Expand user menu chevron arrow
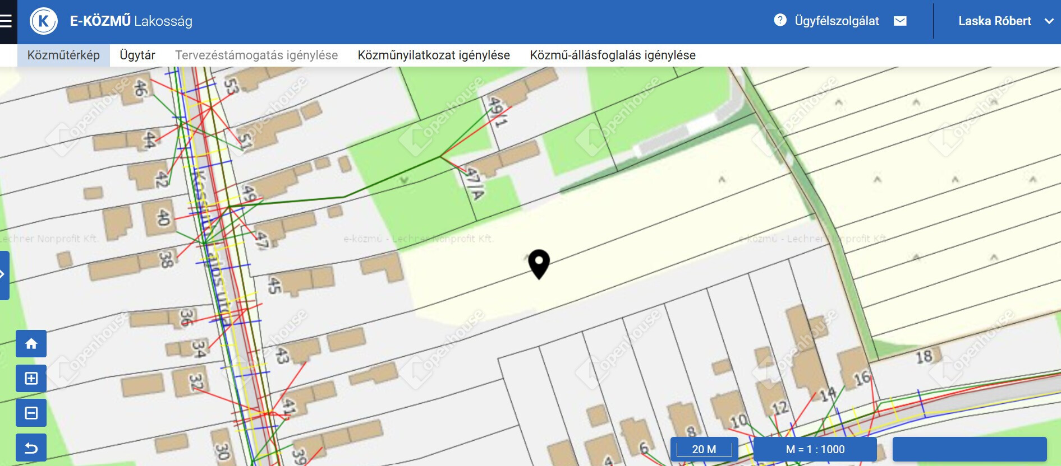1061x466 pixels. coord(1049,21)
